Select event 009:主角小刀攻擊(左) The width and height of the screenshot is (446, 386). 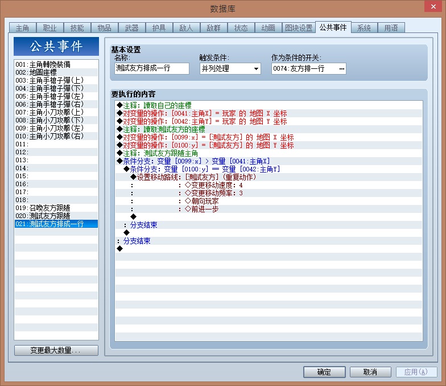tap(56, 128)
